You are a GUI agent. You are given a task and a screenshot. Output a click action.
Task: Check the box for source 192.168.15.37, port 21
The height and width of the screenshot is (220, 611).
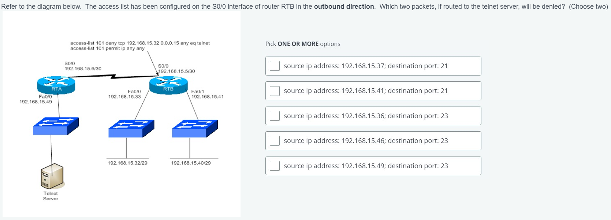point(275,66)
